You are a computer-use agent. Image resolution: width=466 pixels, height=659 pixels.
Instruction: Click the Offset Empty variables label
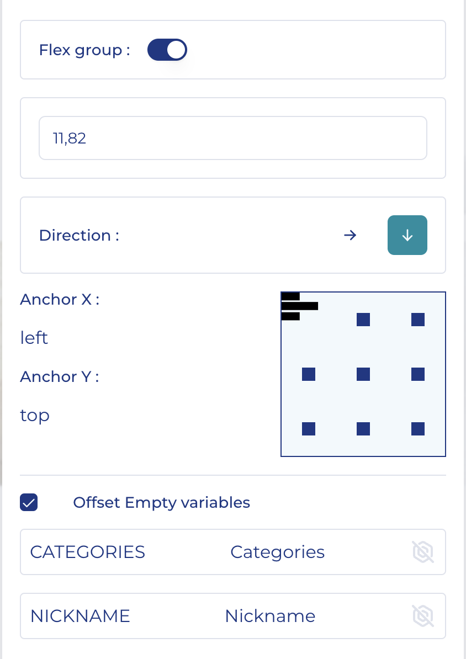(161, 502)
